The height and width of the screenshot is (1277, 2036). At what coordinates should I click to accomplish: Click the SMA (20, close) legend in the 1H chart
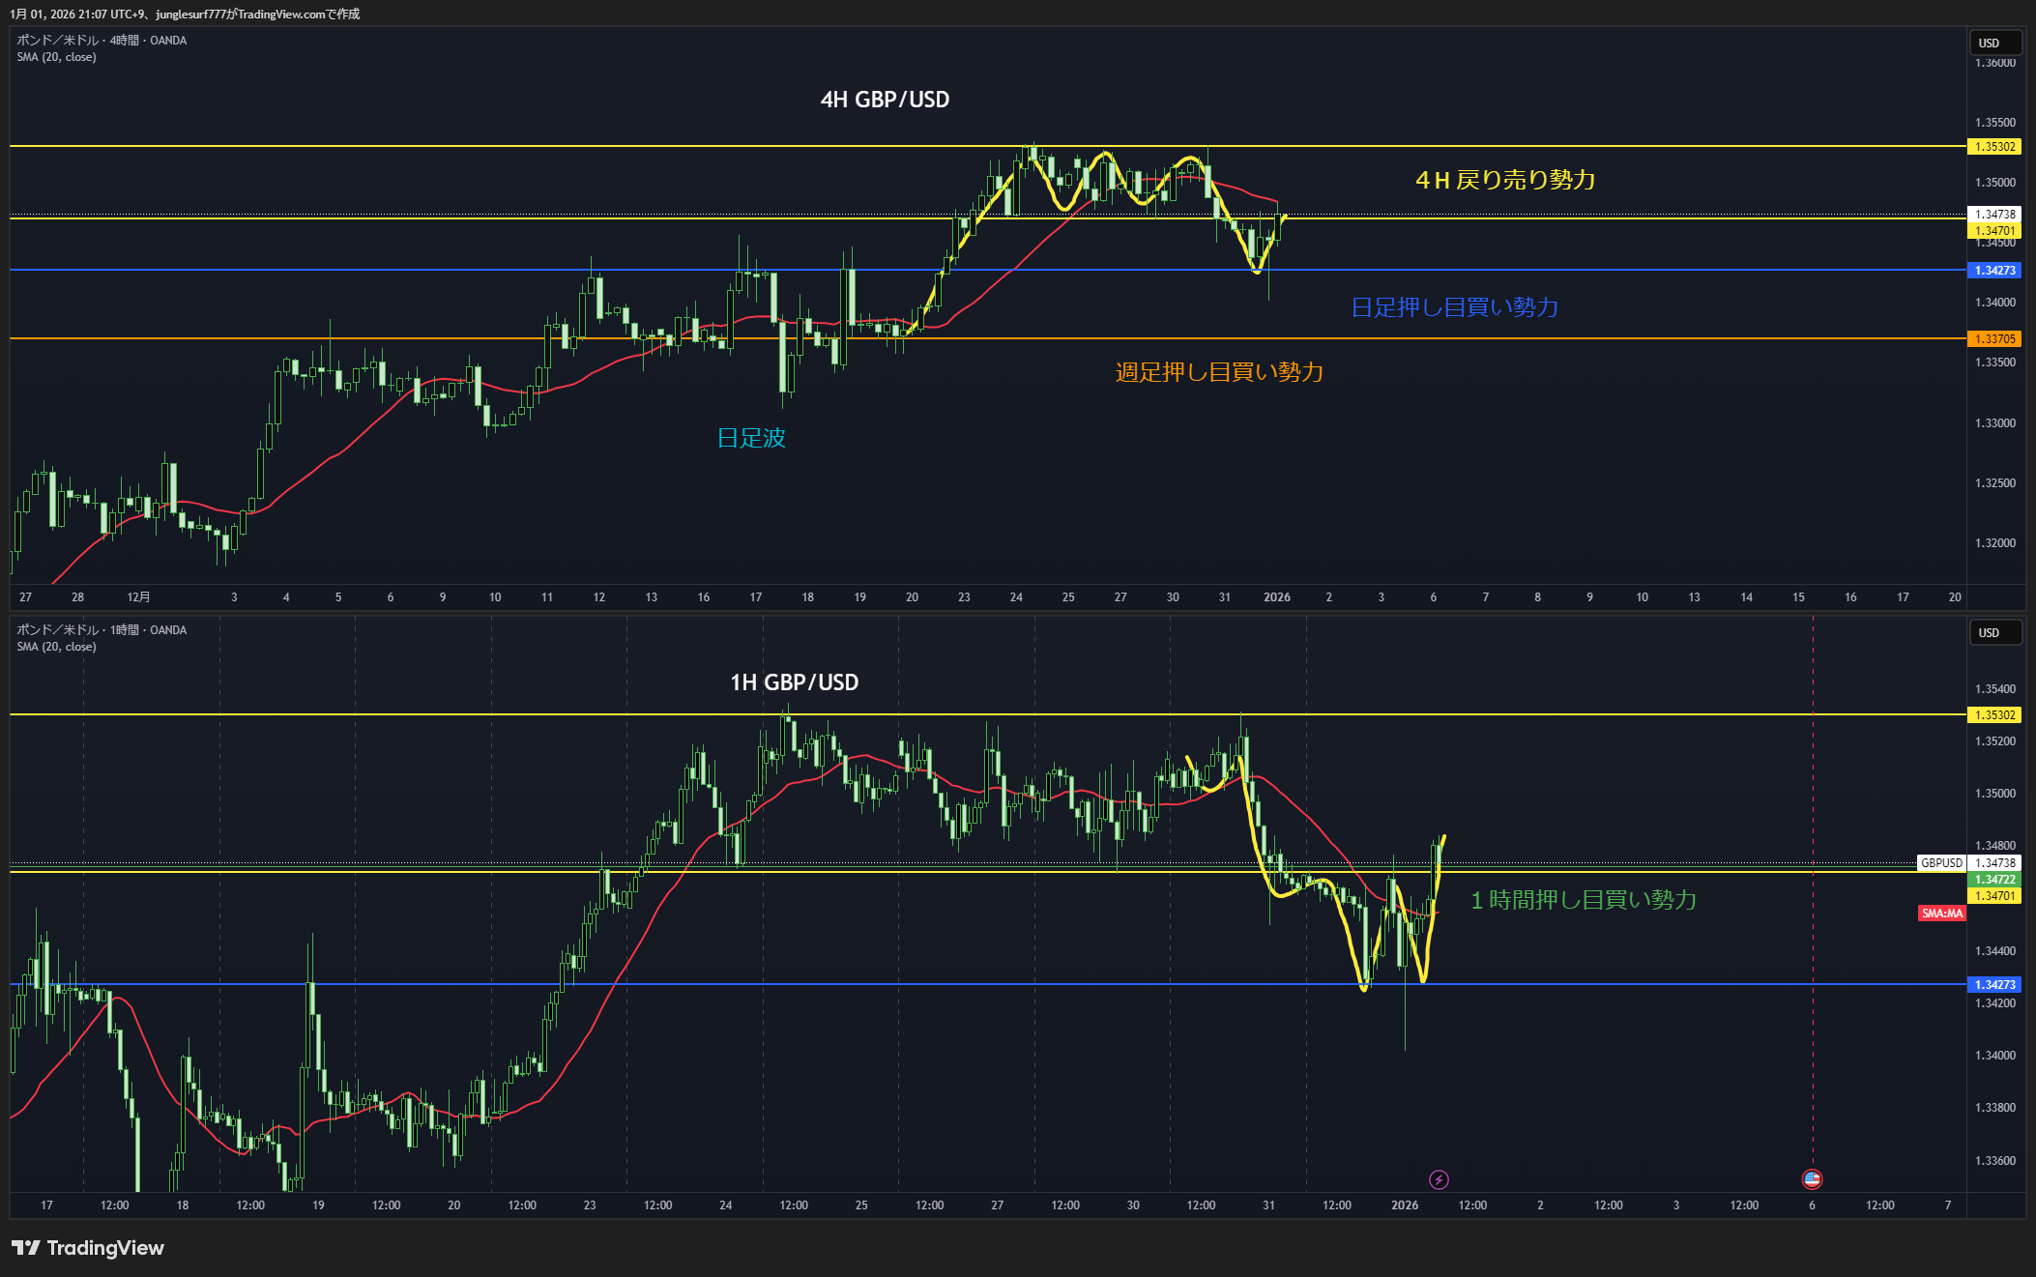tap(56, 647)
